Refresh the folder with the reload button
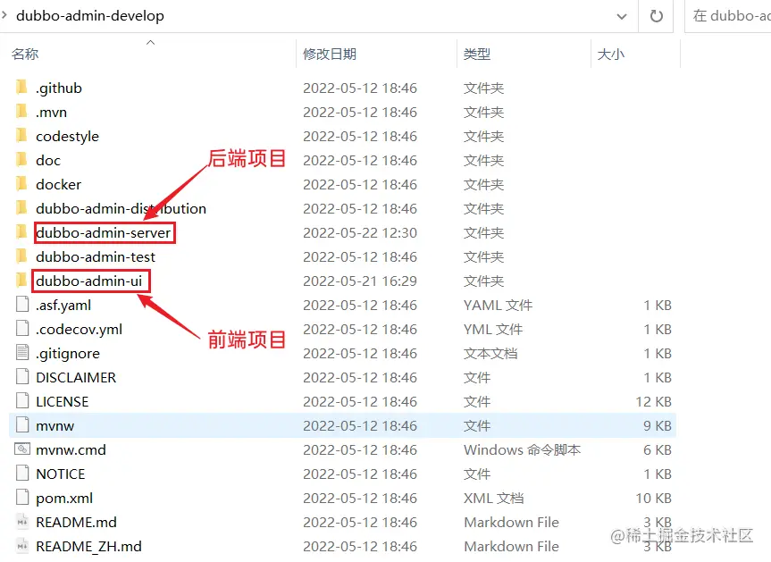Screen dimensions: 771x562 [657, 16]
